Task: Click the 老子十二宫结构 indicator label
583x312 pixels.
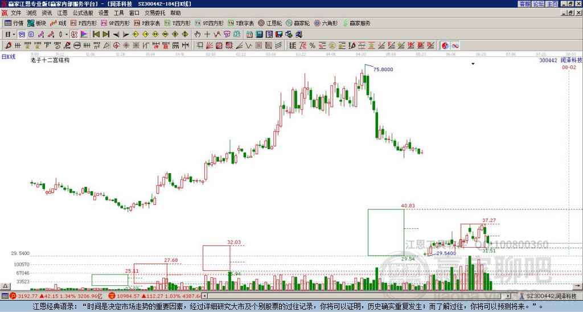Action: click(50, 60)
